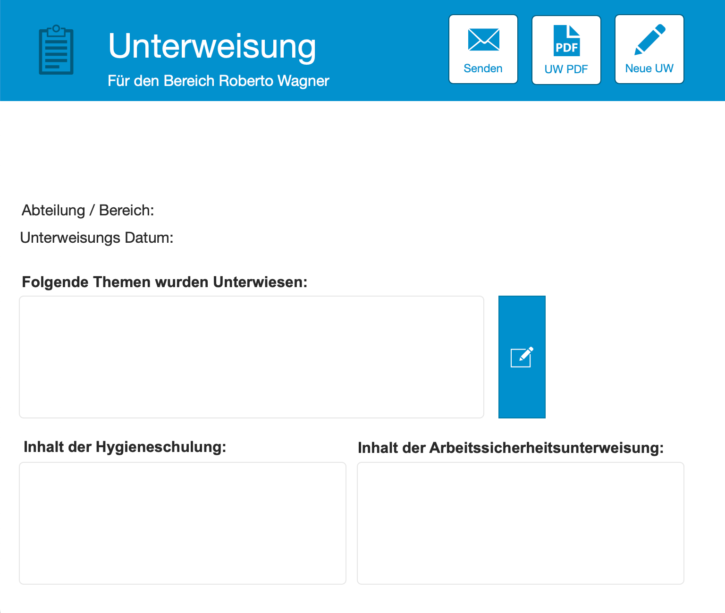This screenshot has width=725, height=613.
Task: Click the PDF file icon
Action: [x=566, y=41]
